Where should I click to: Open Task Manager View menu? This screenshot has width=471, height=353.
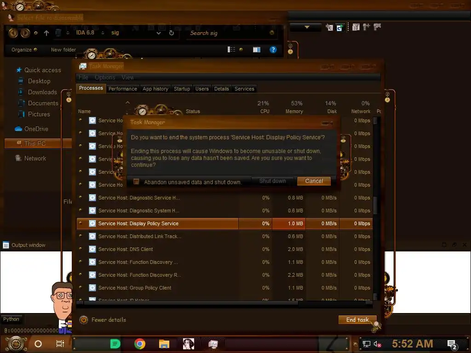point(127,77)
